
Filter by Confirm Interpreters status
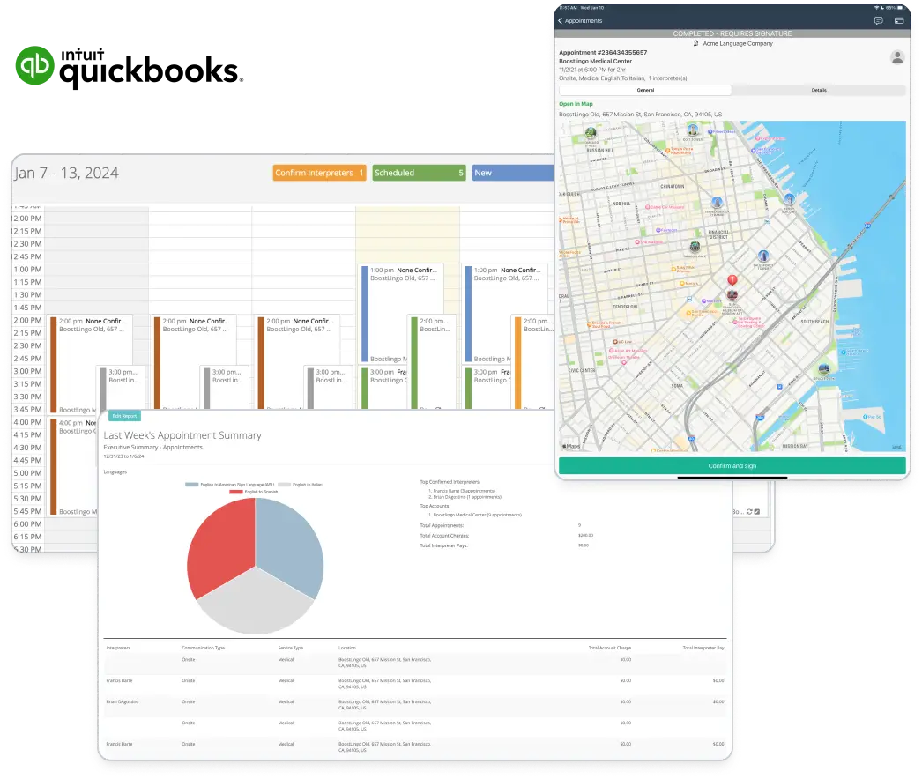click(x=319, y=173)
